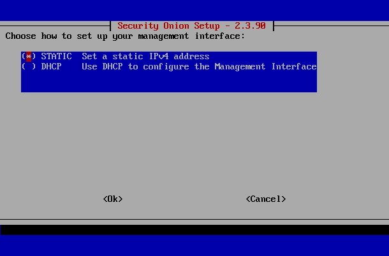Click the 'Security Onion Setup - 2.3.90' title
Screen dimensions: 389x256
pyautogui.click(x=191, y=25)
